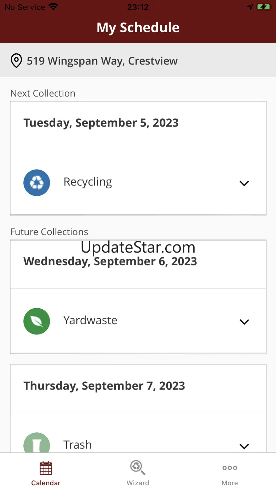Tap the Wi-Fi status icon
The width and height of the screenshot is (276, 492).
53,7
